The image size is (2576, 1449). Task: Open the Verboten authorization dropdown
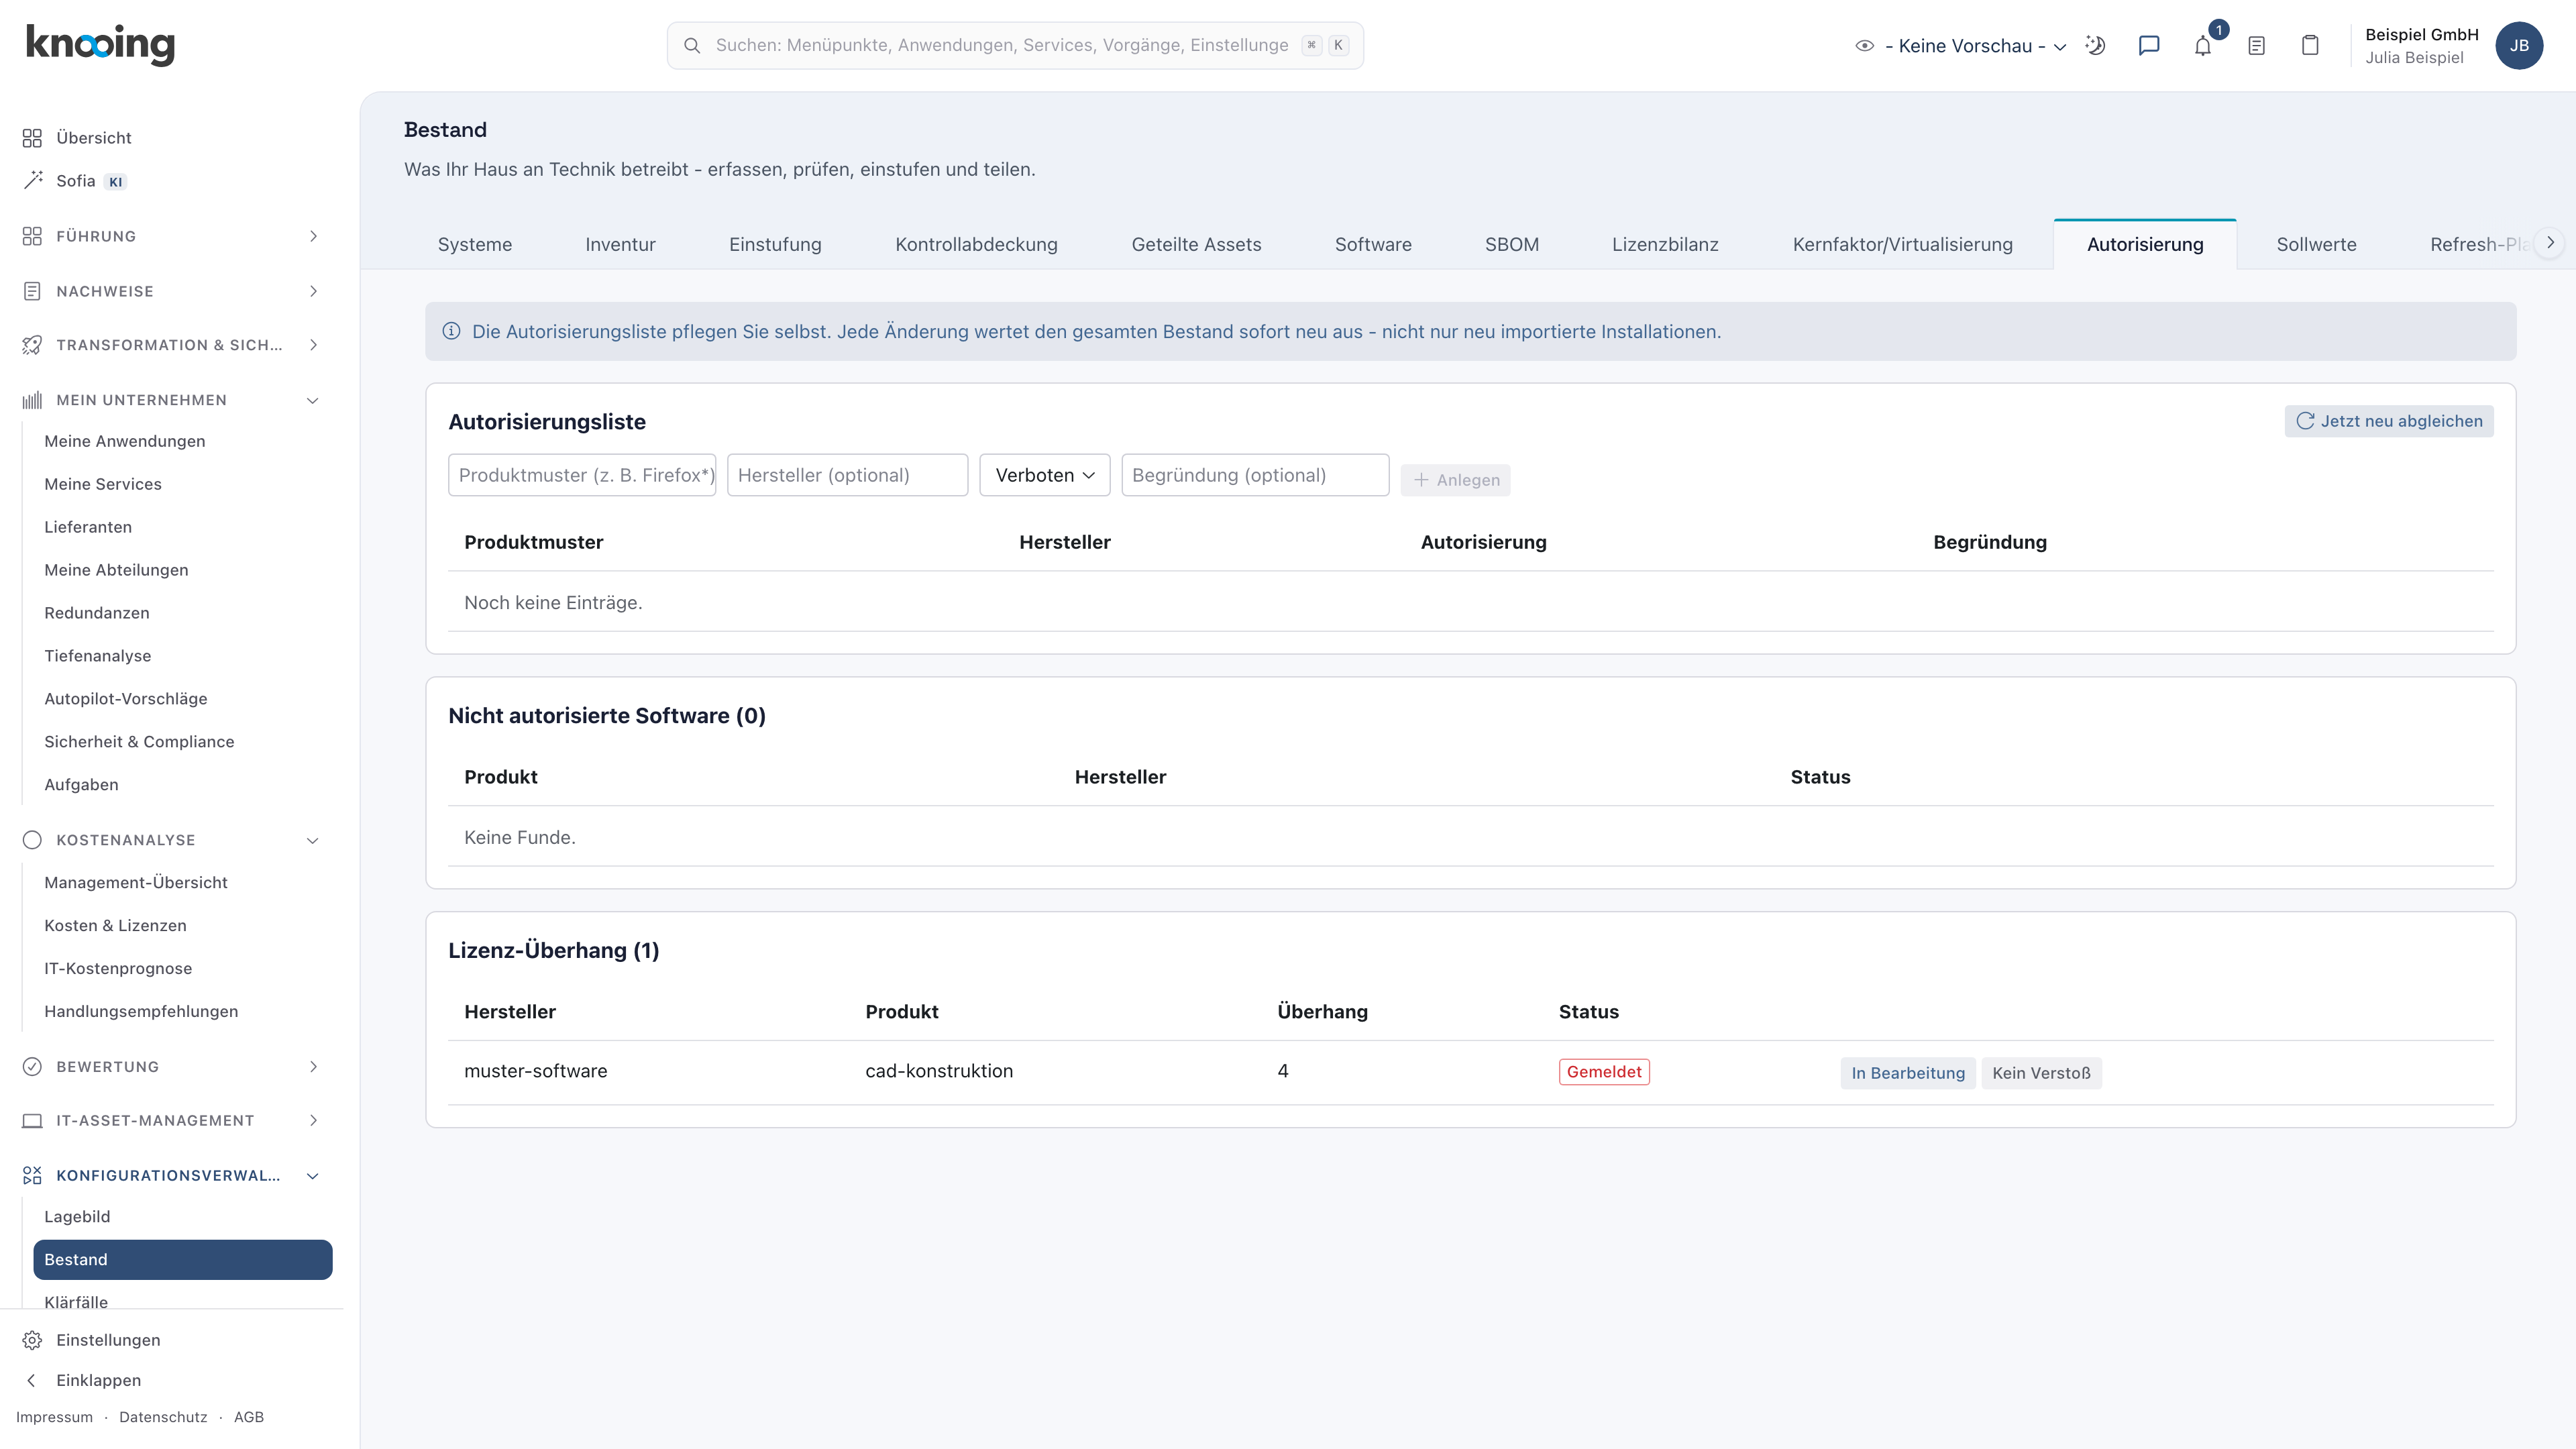[1044, 475]
